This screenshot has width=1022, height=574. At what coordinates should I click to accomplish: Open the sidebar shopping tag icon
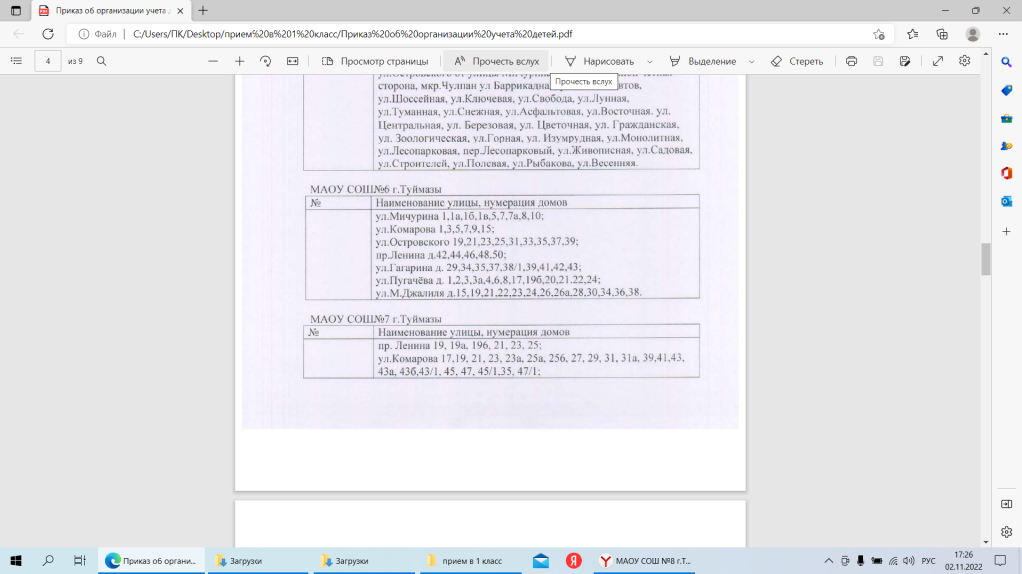pyautogui.click(x=1006, y=90)
